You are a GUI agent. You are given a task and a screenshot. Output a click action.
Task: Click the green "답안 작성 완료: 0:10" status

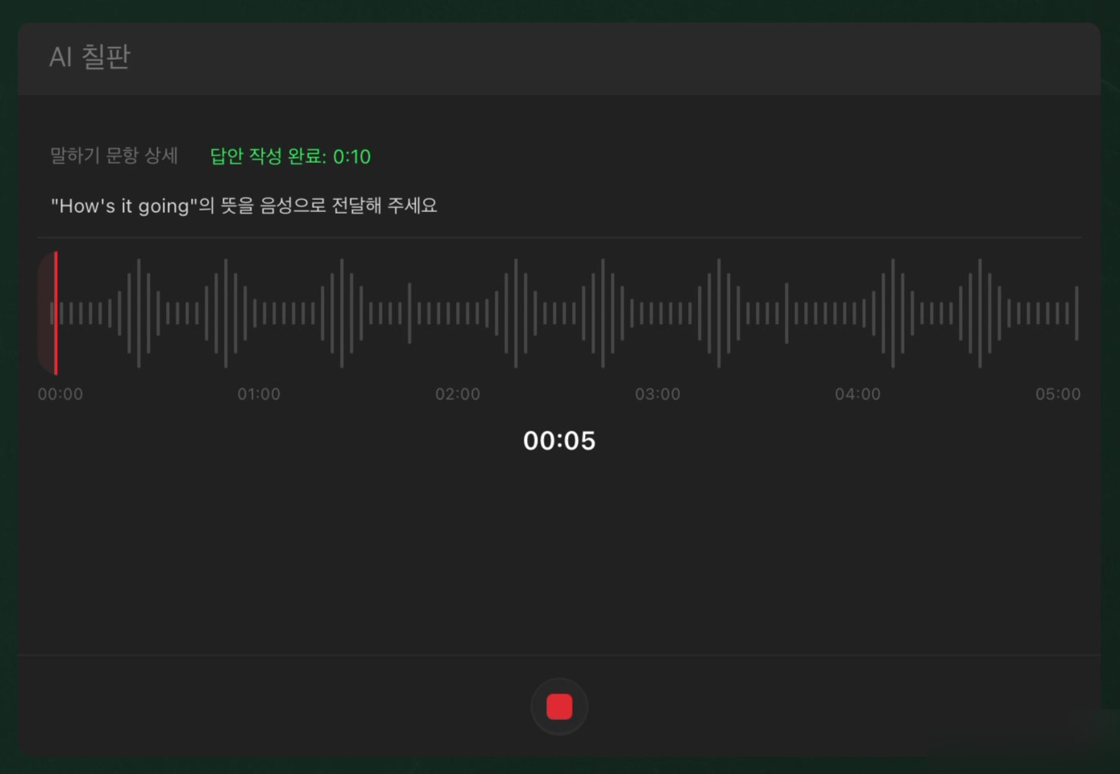point(290,156)
